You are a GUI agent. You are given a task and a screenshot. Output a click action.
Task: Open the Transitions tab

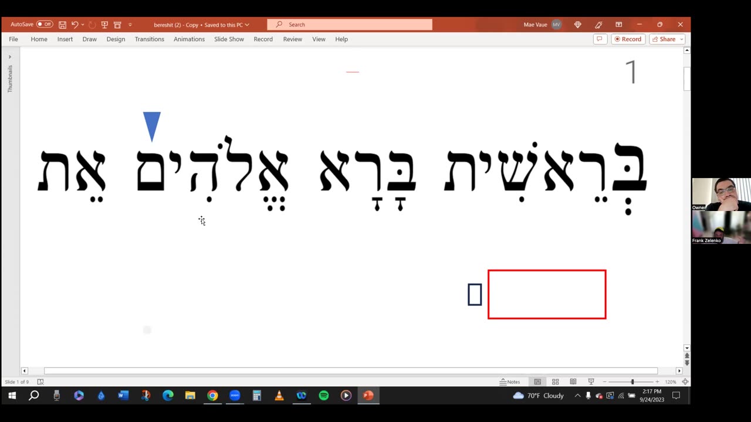(x=150, y=39)
